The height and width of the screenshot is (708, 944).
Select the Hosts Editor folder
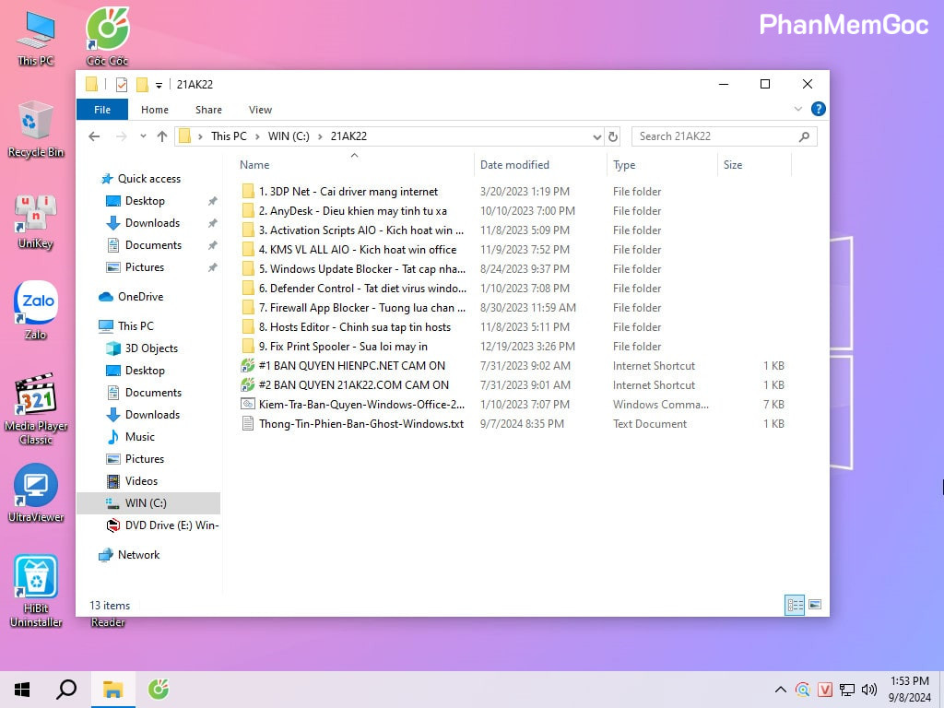354,327
